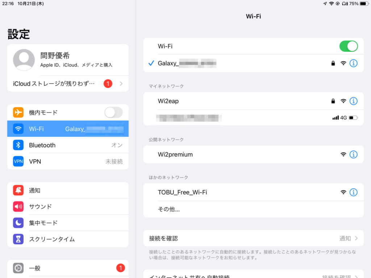Screen dimensions: 371x278
Task: Enable the 機内モード toggle
Action: 113,113
